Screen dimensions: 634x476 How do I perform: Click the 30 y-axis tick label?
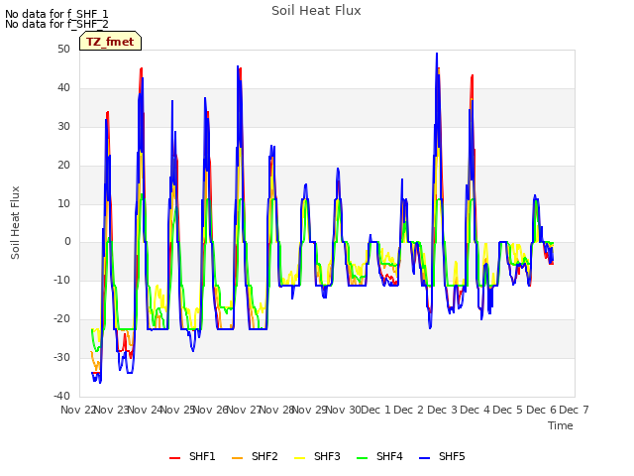[63, 126]
